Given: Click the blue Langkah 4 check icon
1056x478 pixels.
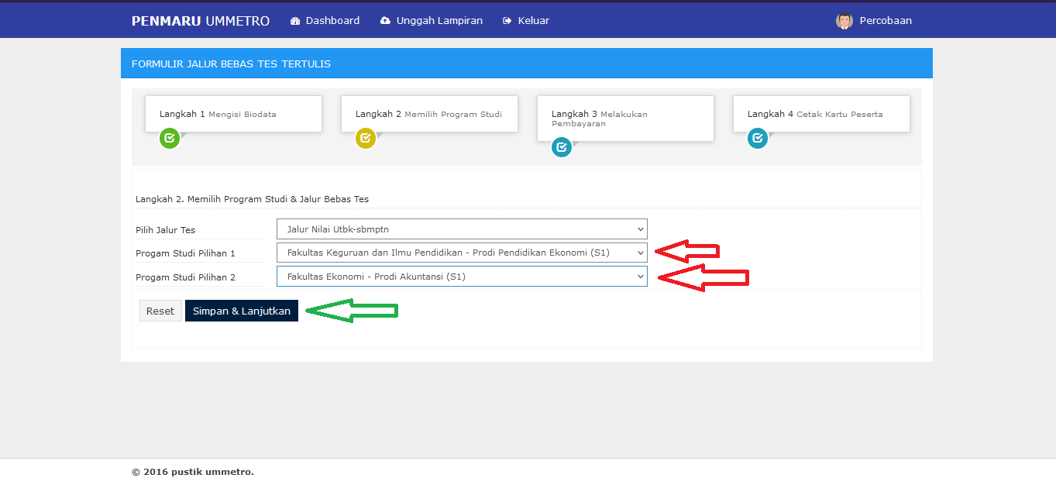Looking at the screenshot, I should coord(758,139).
